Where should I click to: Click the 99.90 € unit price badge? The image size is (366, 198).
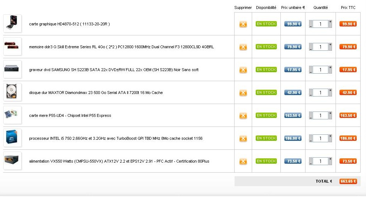[293, 24]
